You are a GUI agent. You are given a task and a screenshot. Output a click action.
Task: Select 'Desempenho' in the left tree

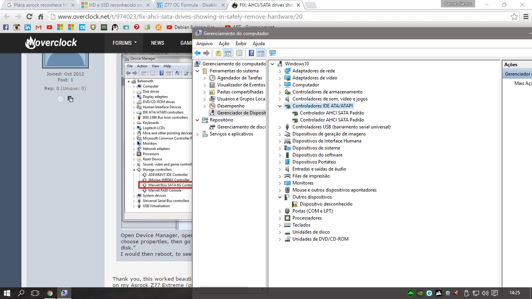point(231,106)
